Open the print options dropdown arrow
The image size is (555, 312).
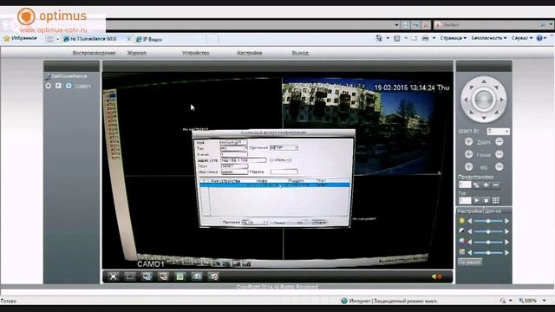coord(434,38)
